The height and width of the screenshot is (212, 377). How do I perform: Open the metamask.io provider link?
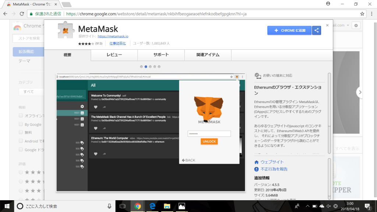coord(113,36)
